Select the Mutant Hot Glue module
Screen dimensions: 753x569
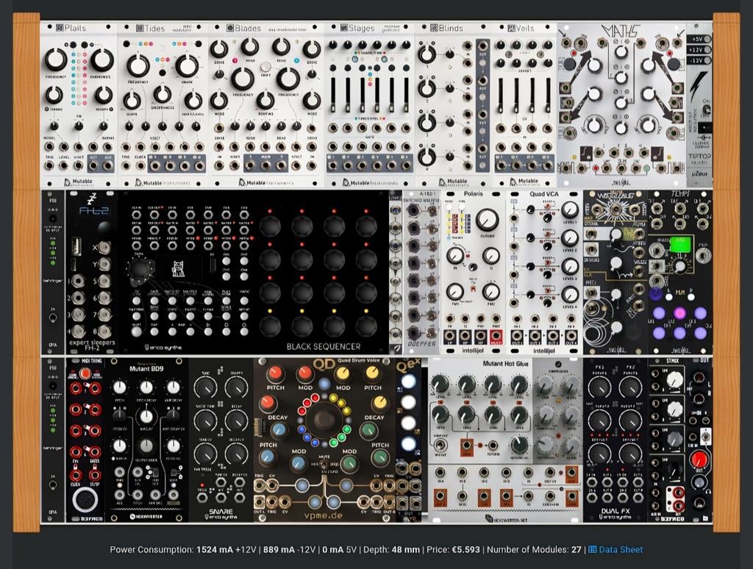pos(505,440)
